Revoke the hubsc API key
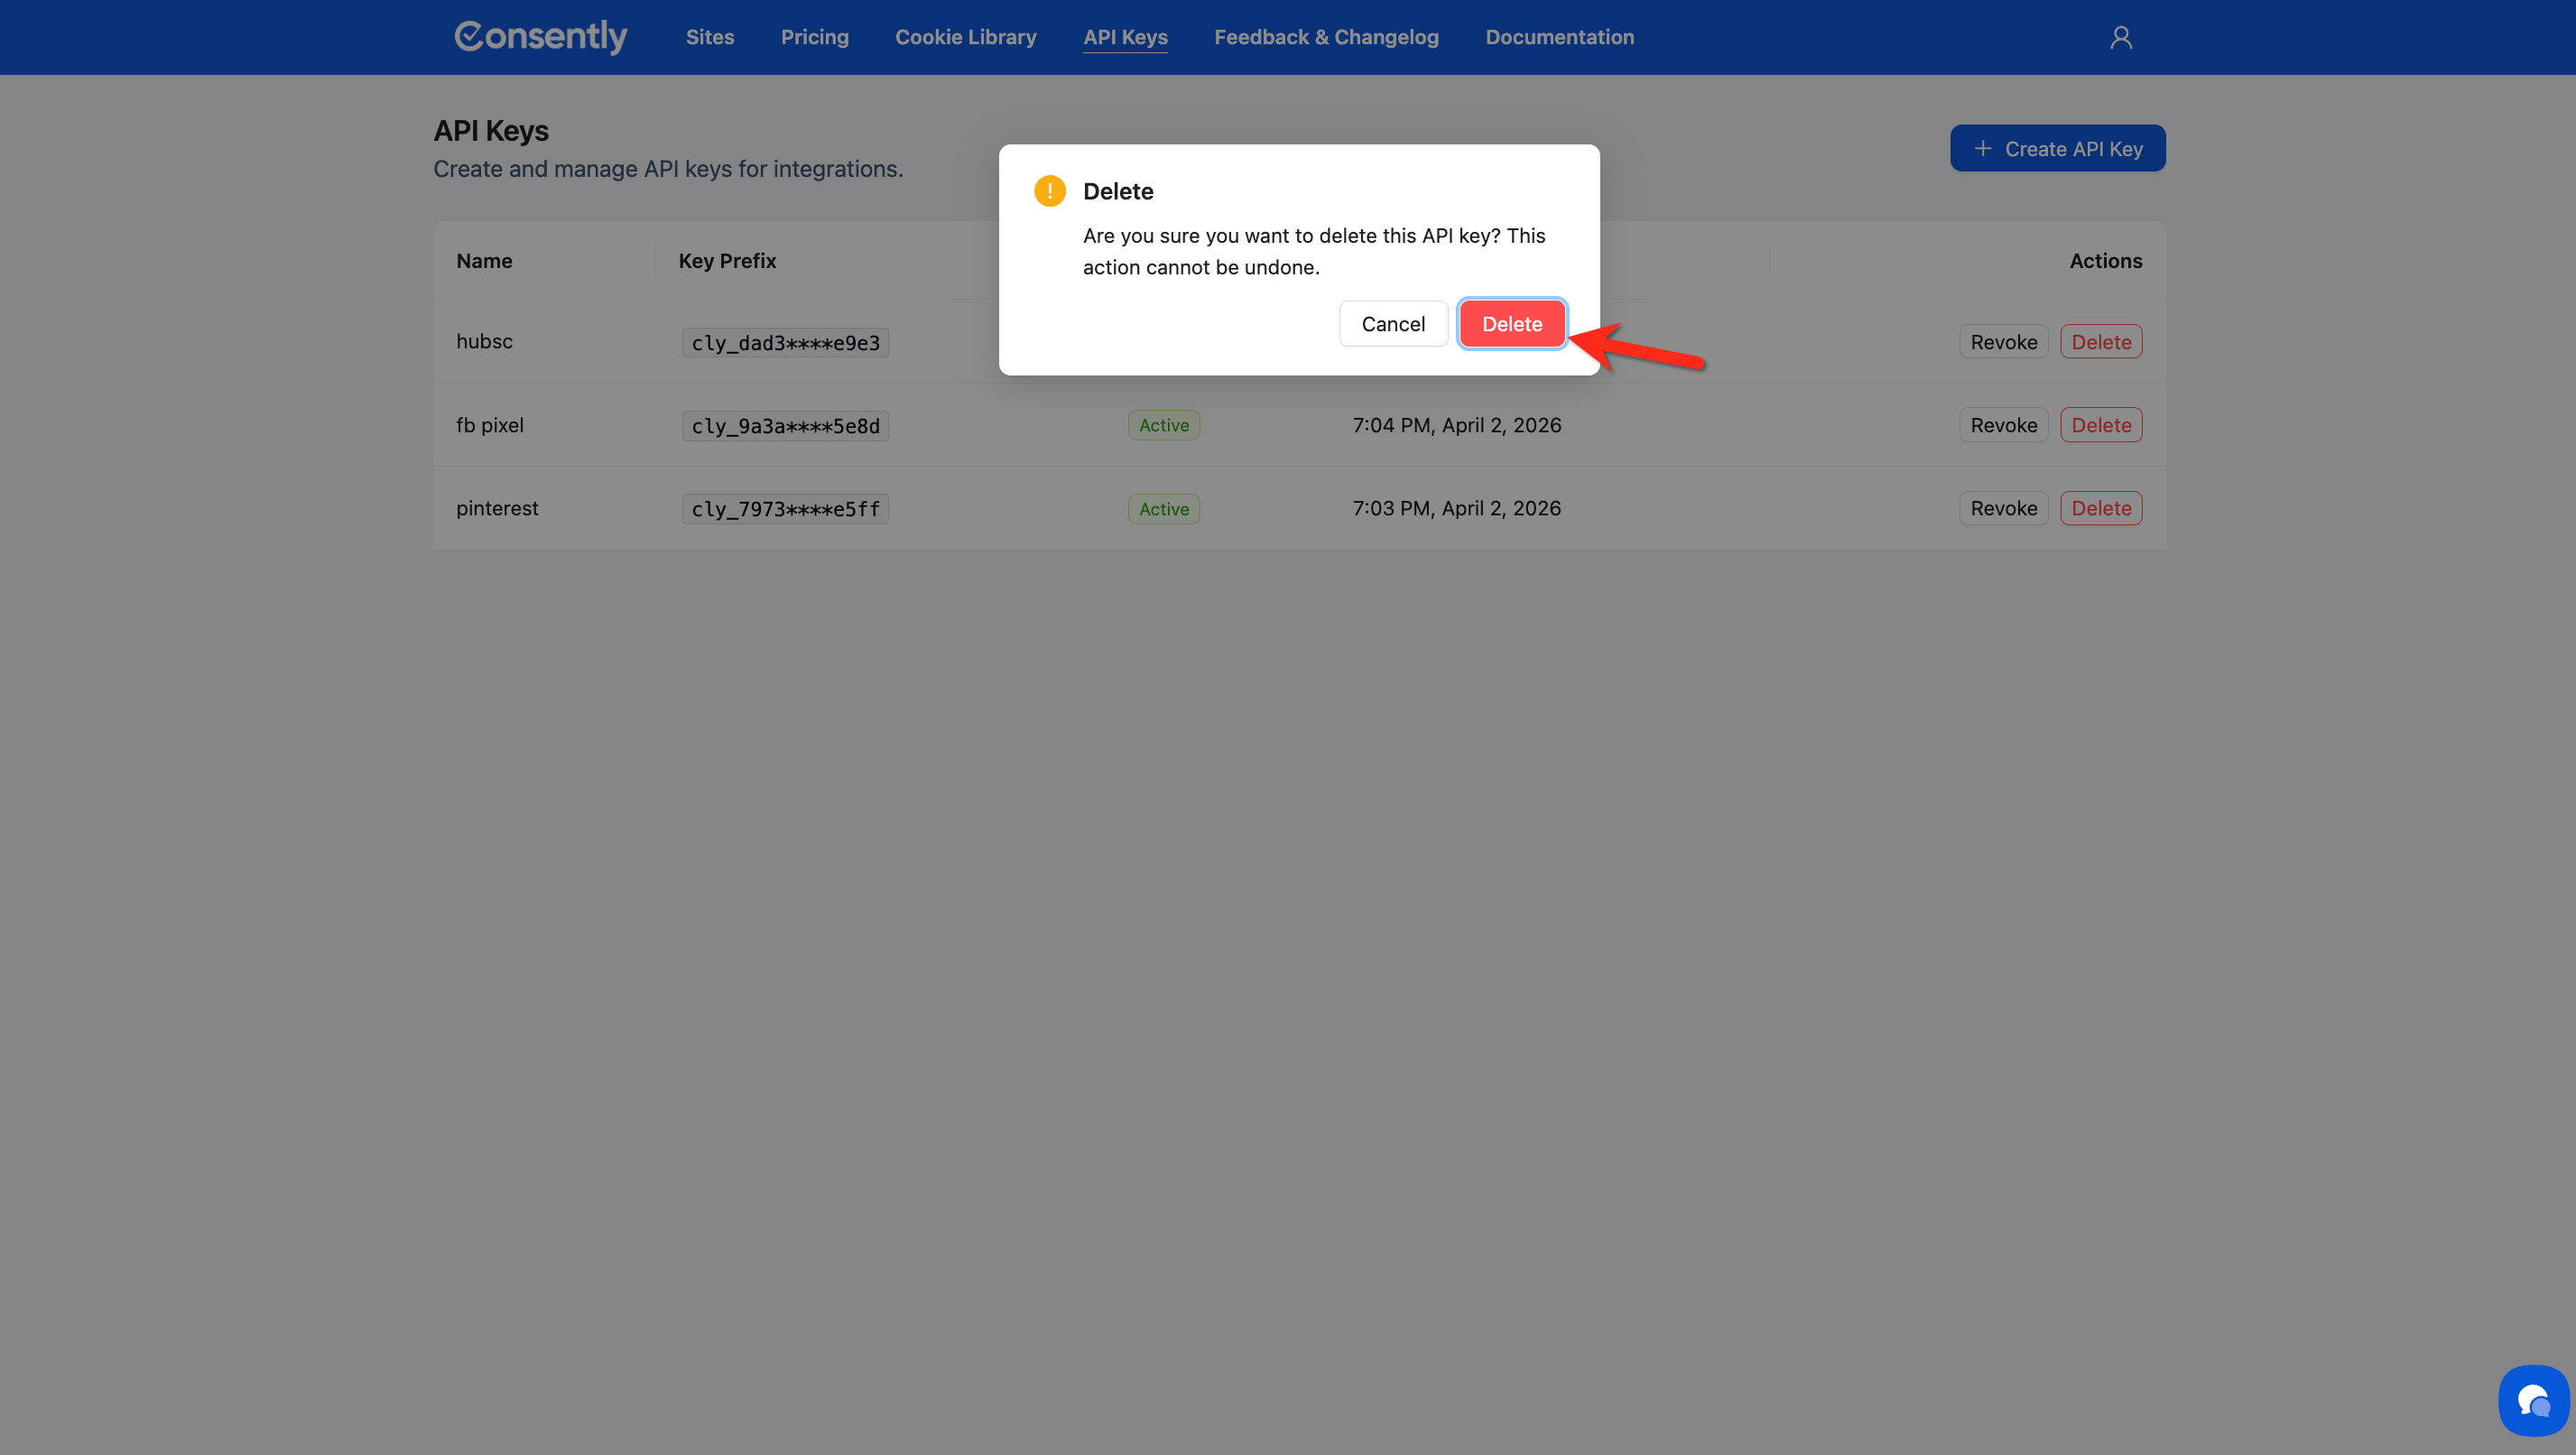The height and width of the screenshot is (1455, 2576). 2003,342
